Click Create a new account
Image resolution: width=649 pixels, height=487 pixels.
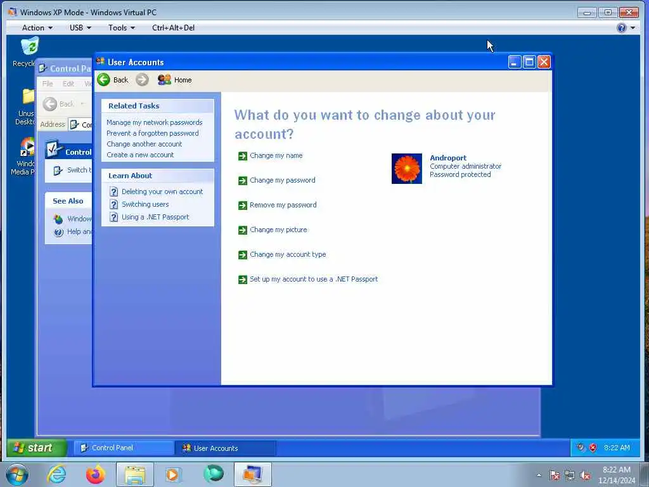click(x=140, y=155)
